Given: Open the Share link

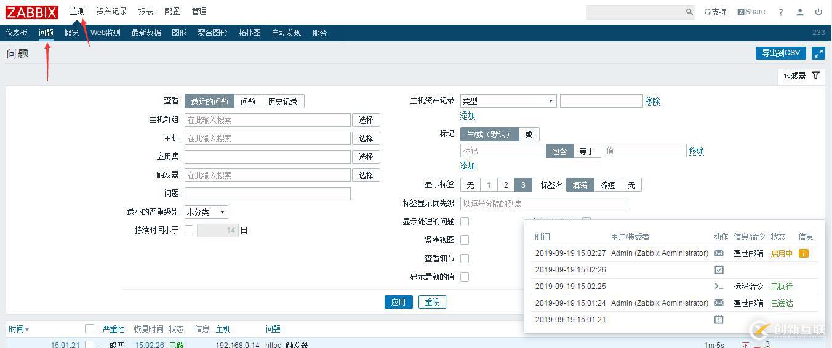Looking at the screenshot, I should point(751,12).
